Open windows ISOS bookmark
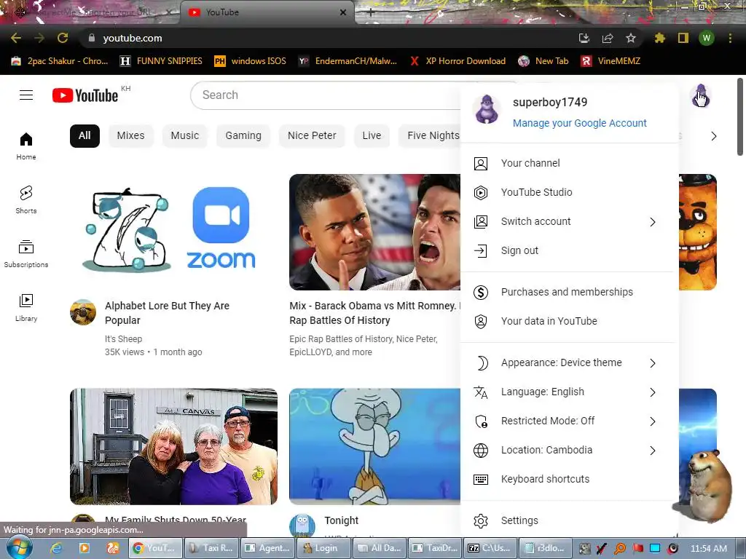The height and width of the screenshot is (559, 746). click(251, 61)
